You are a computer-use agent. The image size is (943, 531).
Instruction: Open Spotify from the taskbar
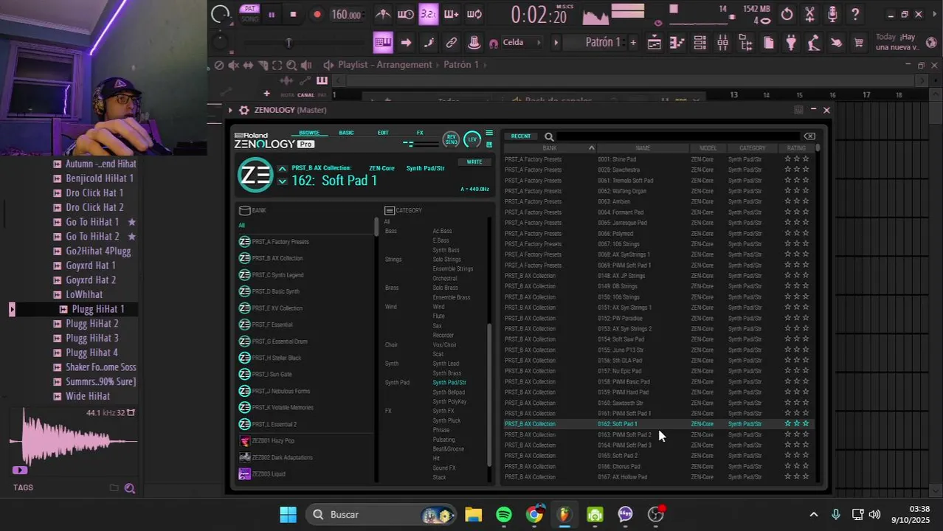click(504, 515)
